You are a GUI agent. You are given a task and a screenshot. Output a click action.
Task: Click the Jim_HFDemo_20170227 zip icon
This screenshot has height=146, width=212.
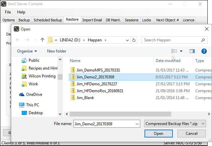[73, 84]
